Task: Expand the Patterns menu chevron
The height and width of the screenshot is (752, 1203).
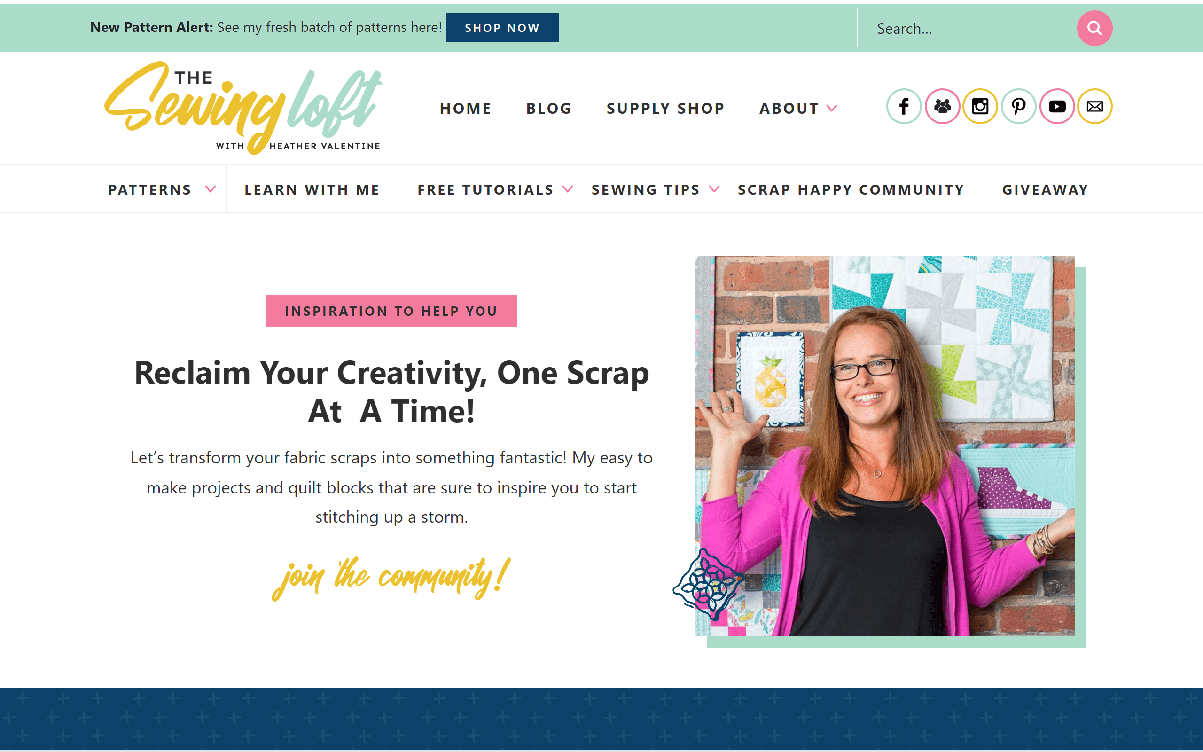Action: coord(211,189)
